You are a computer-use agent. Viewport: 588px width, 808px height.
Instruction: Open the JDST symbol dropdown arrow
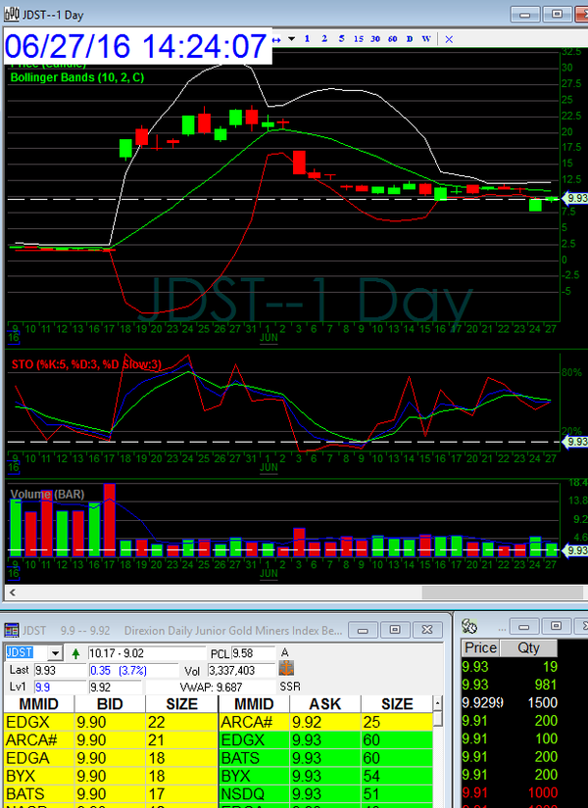55,653
